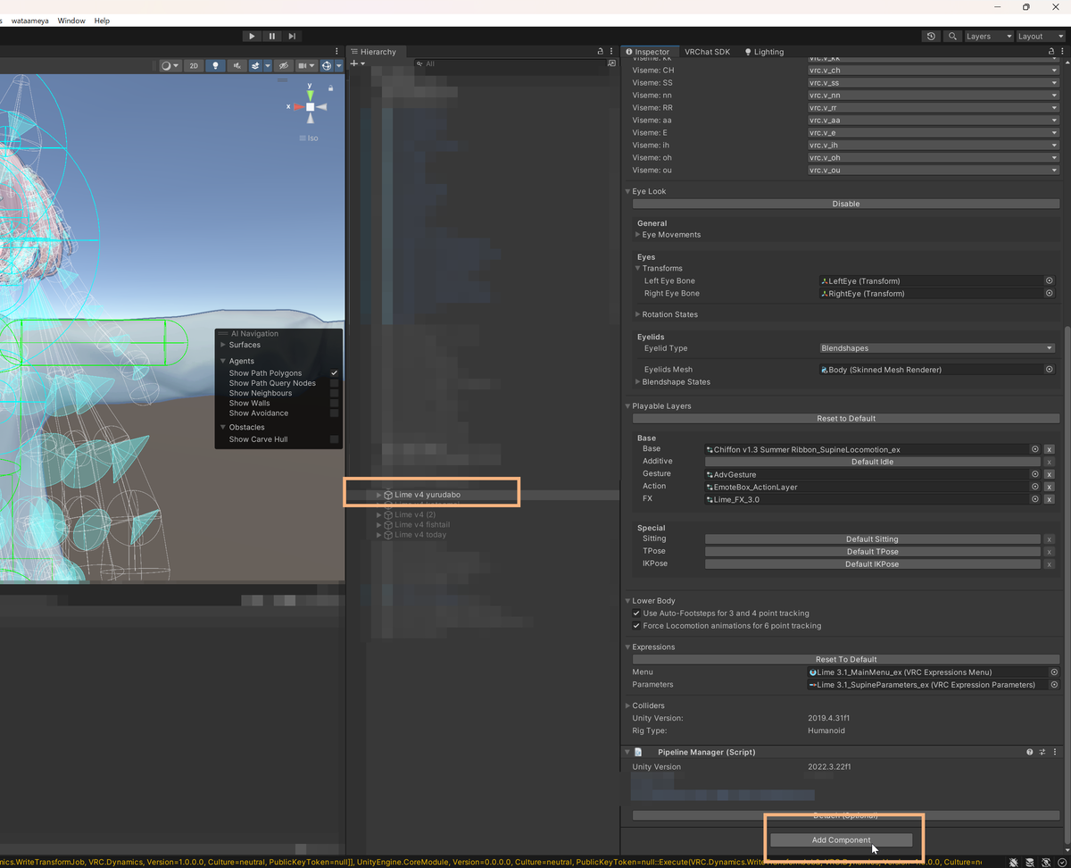
Task: Toggle scene lighting bulb icon
Action: click(x=215, y=65)
